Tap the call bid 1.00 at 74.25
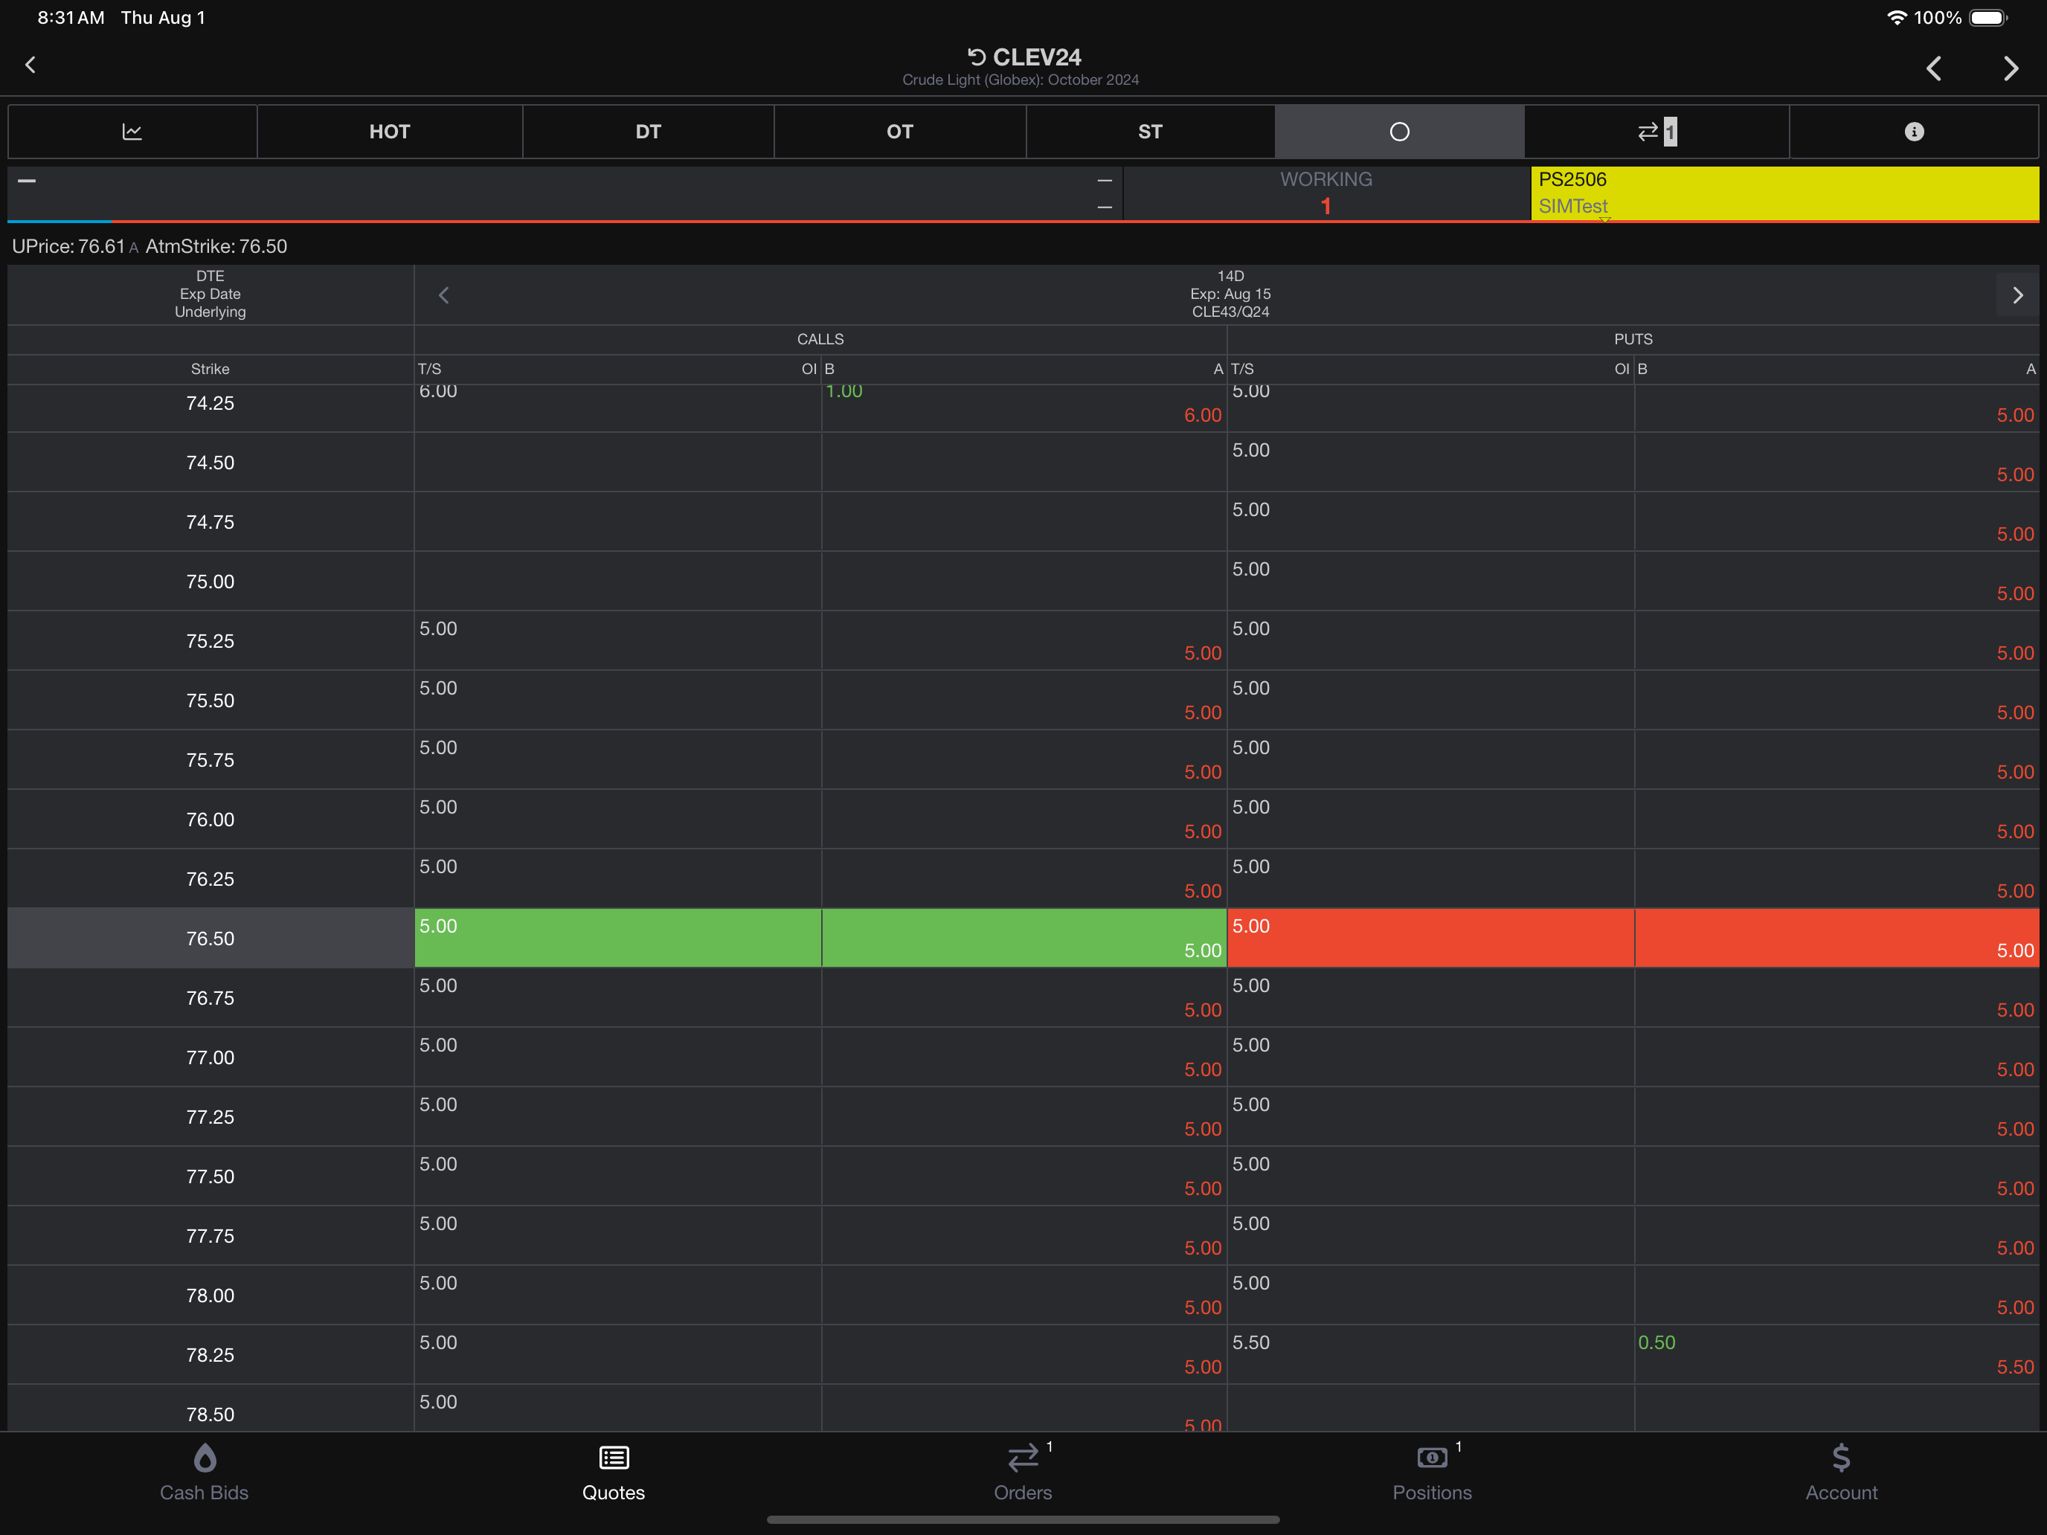Screen dimensions: 2047x1535 pos(844,393)
